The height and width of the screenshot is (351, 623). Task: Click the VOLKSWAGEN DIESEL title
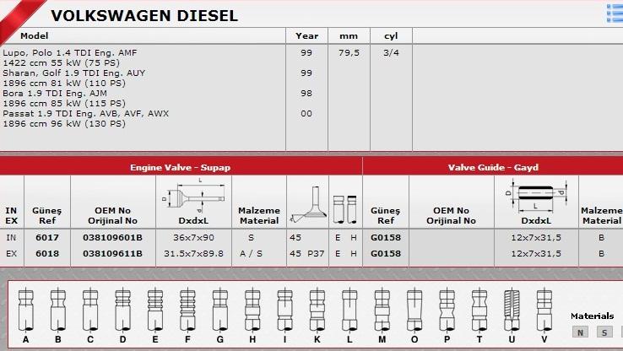pyautogui.click(x=144, y=16)
